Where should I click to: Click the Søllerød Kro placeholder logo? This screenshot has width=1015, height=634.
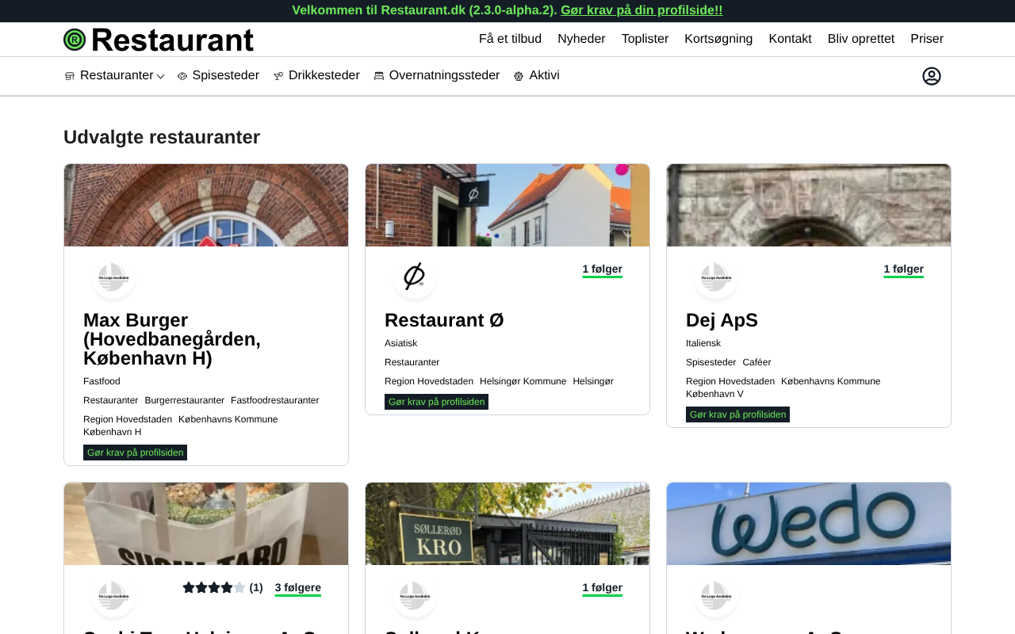414,595
